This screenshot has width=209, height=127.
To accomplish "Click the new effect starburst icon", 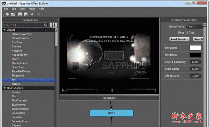I will coord(7,14).
